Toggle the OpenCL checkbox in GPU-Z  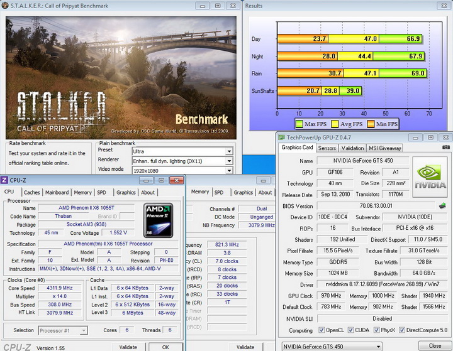pos(322,330)
